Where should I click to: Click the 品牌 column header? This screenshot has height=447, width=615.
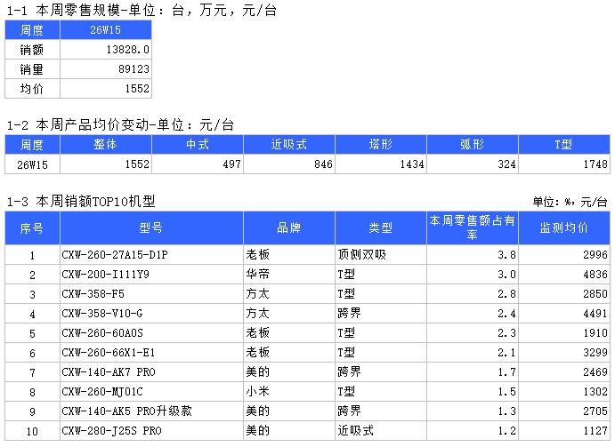289,228
